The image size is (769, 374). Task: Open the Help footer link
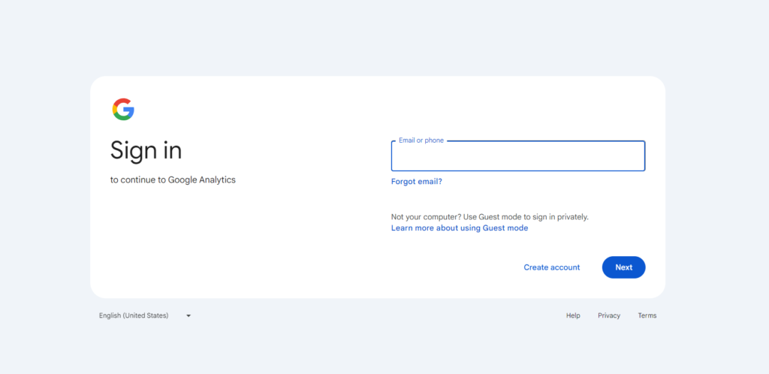pyautogui.click(x=573, y=315)
